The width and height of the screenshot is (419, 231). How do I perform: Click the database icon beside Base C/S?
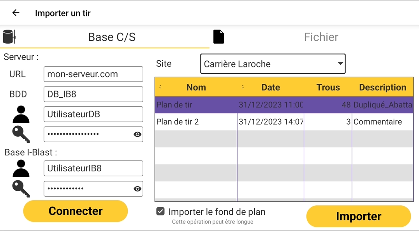click(x=9, y=36)
